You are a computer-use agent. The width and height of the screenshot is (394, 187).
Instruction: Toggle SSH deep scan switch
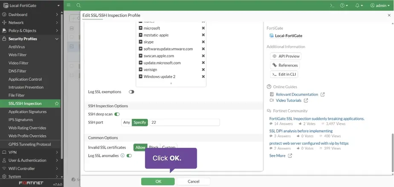[117, 114]
